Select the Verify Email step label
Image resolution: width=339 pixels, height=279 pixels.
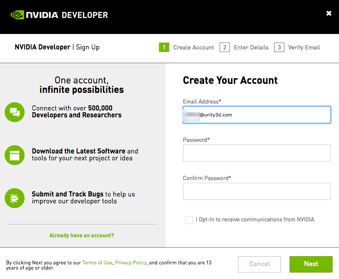304,47
